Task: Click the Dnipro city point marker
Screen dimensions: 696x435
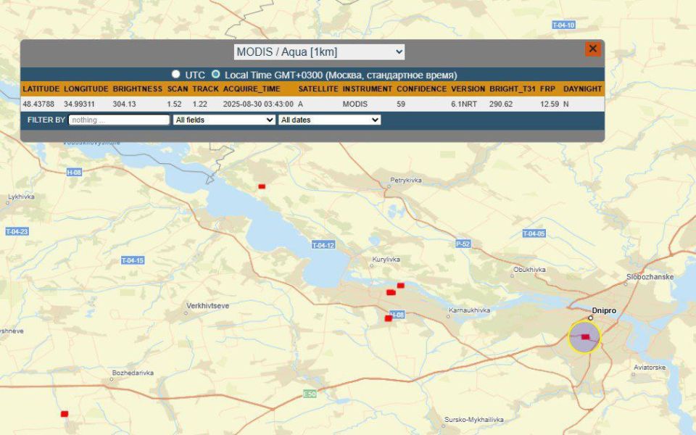Action: click(590, 318)
